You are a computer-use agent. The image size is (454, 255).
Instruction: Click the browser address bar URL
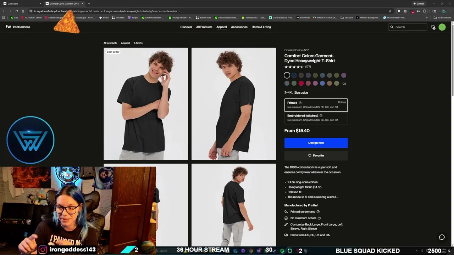(106, 11)
